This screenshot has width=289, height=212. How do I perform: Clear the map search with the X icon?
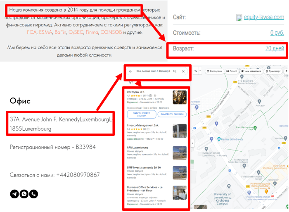(x=183, y=71)
